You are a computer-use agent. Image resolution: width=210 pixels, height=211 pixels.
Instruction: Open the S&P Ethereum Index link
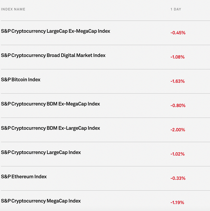click(24, 177)
